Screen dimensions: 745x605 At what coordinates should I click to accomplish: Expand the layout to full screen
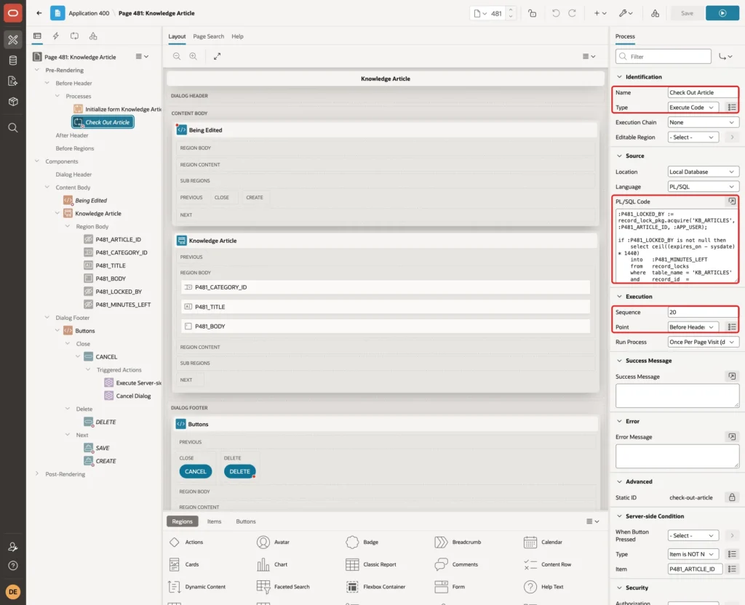point(217,56)
